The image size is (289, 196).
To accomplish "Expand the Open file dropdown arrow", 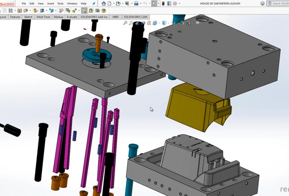I will click(122, 3).
